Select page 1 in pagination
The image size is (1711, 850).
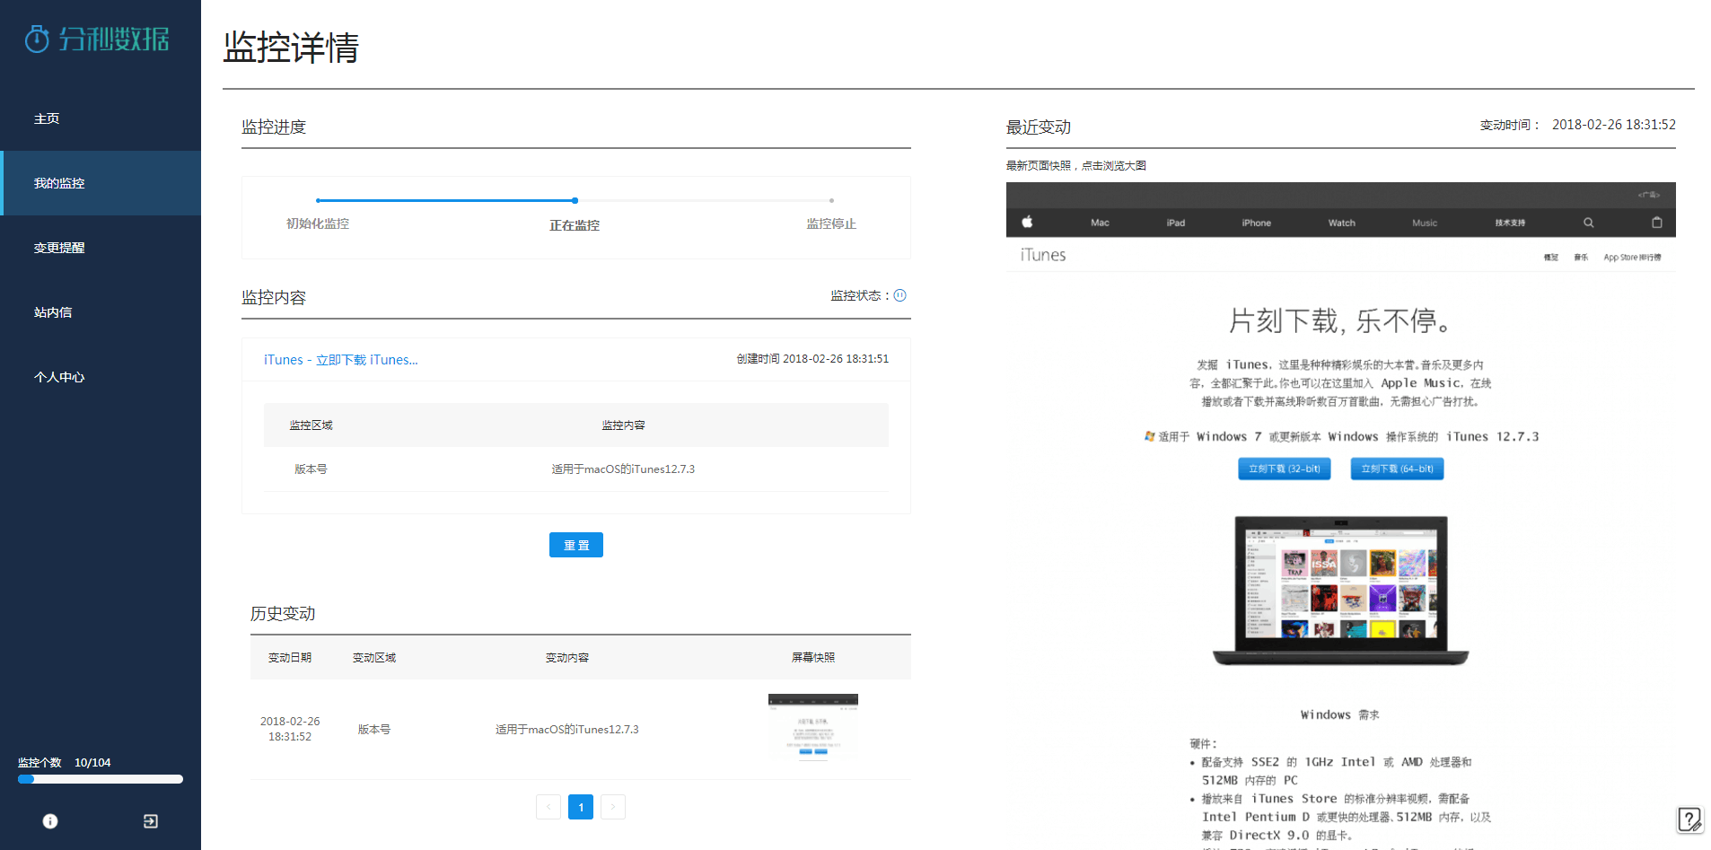(581, 807)
